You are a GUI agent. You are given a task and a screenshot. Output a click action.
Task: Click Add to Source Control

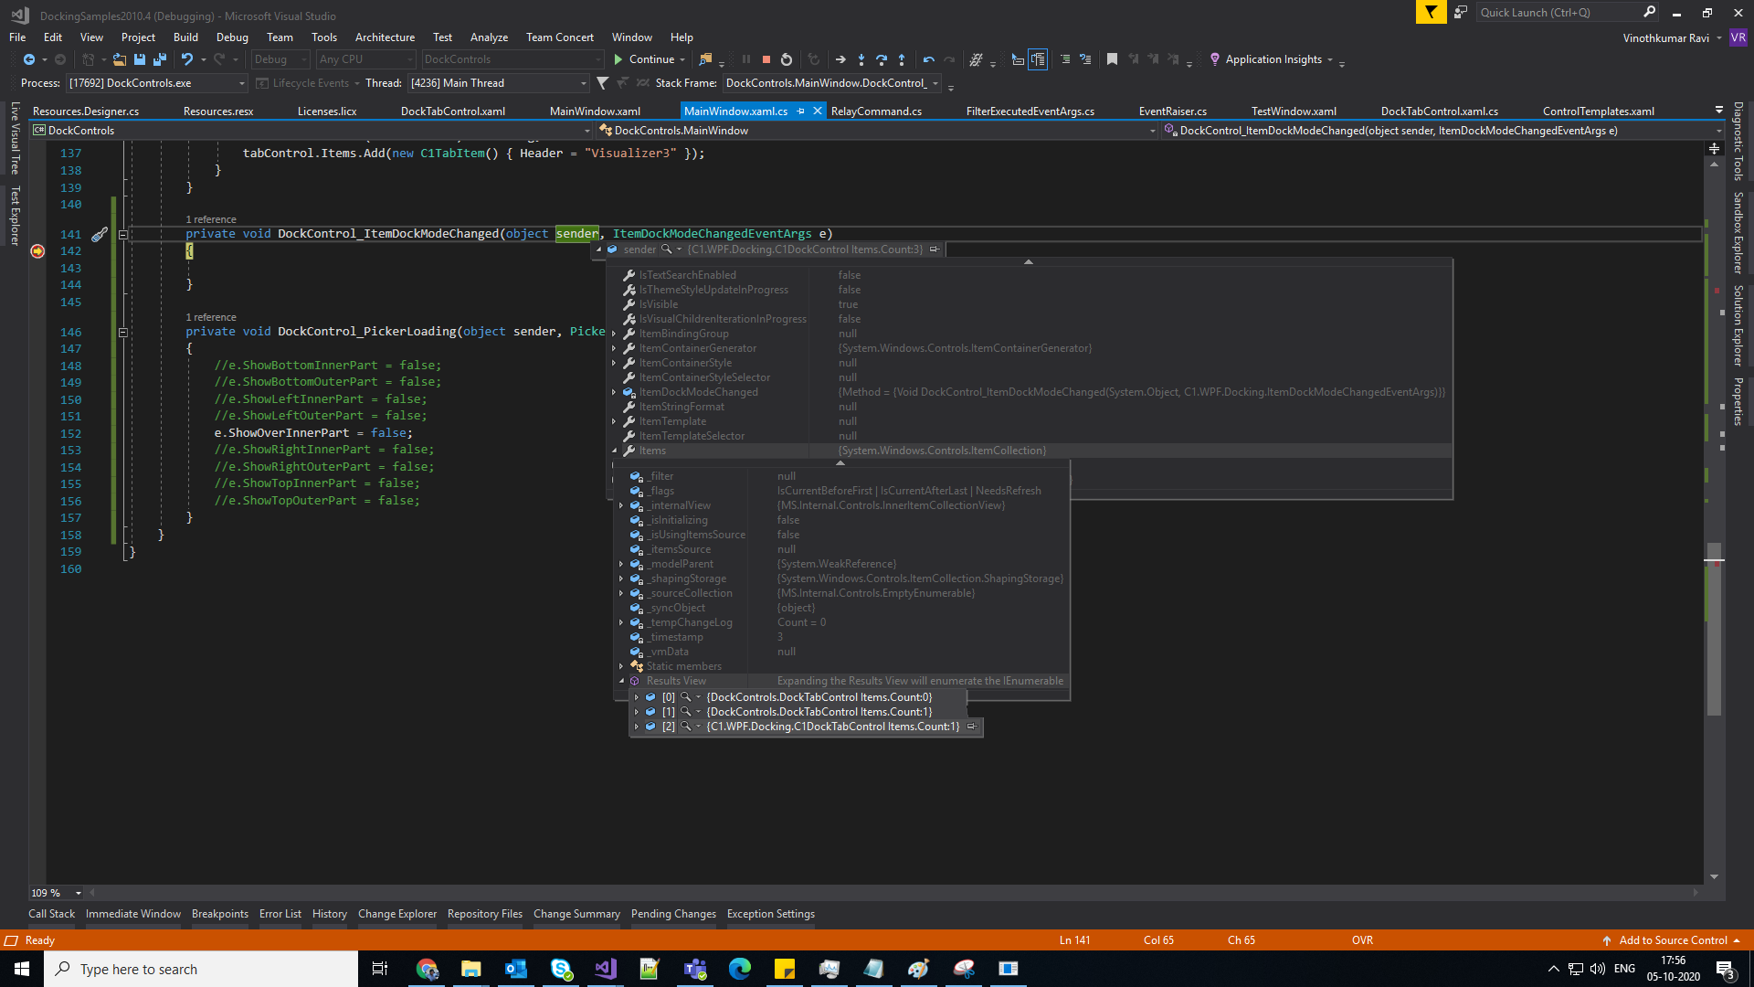[x=1671, y=940]
